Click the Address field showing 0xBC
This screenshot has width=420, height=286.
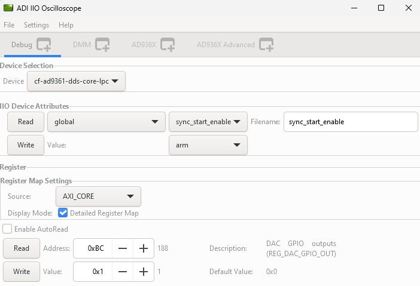93,248
